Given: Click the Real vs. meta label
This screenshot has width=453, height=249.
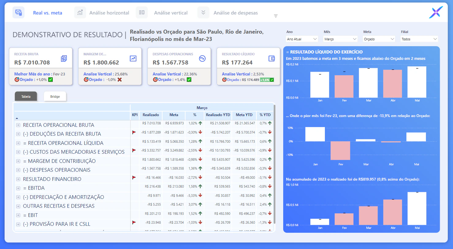Looking at the screenshot, I should (x=48, y=13).
